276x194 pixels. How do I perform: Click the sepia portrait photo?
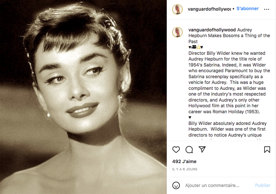click(83, 97)
